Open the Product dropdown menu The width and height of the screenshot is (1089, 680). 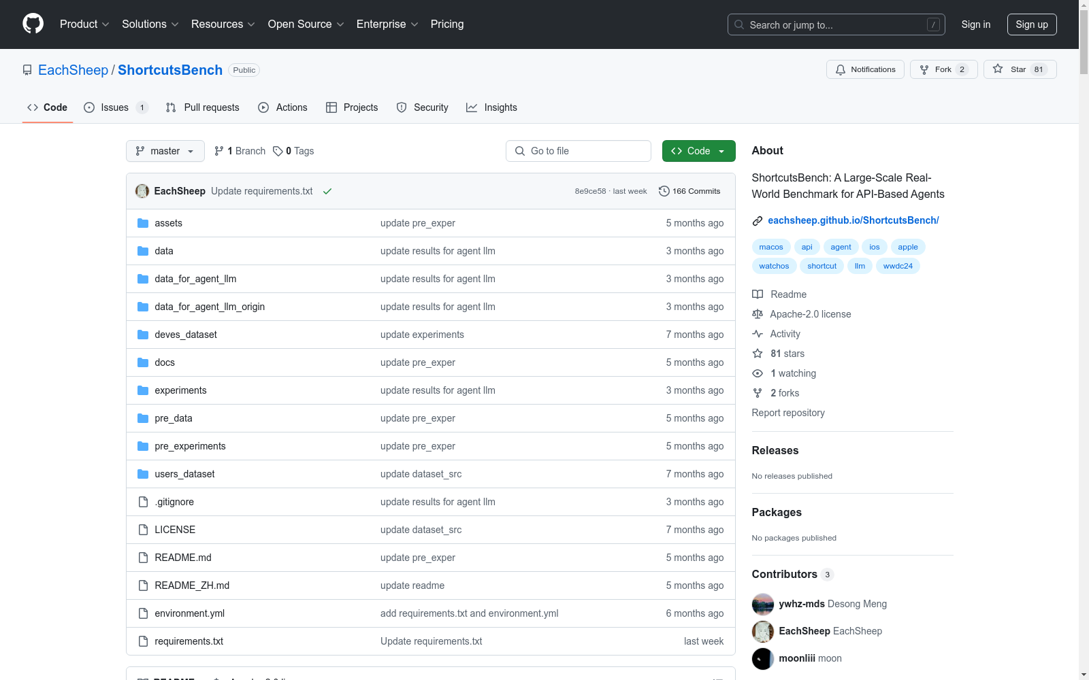tap(84, 24)
